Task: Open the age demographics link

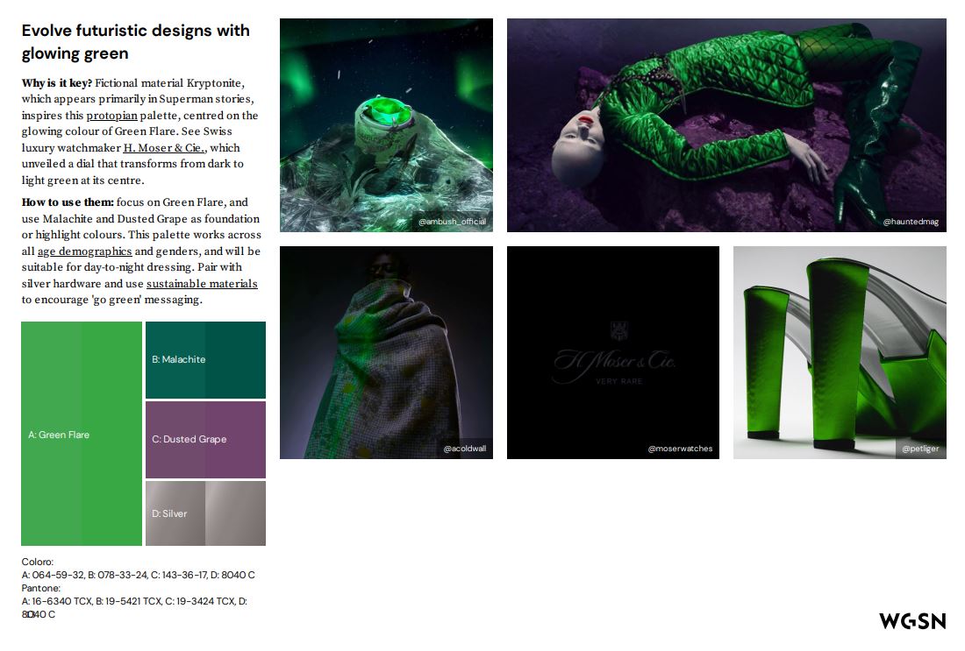Action: pos(84,251)
